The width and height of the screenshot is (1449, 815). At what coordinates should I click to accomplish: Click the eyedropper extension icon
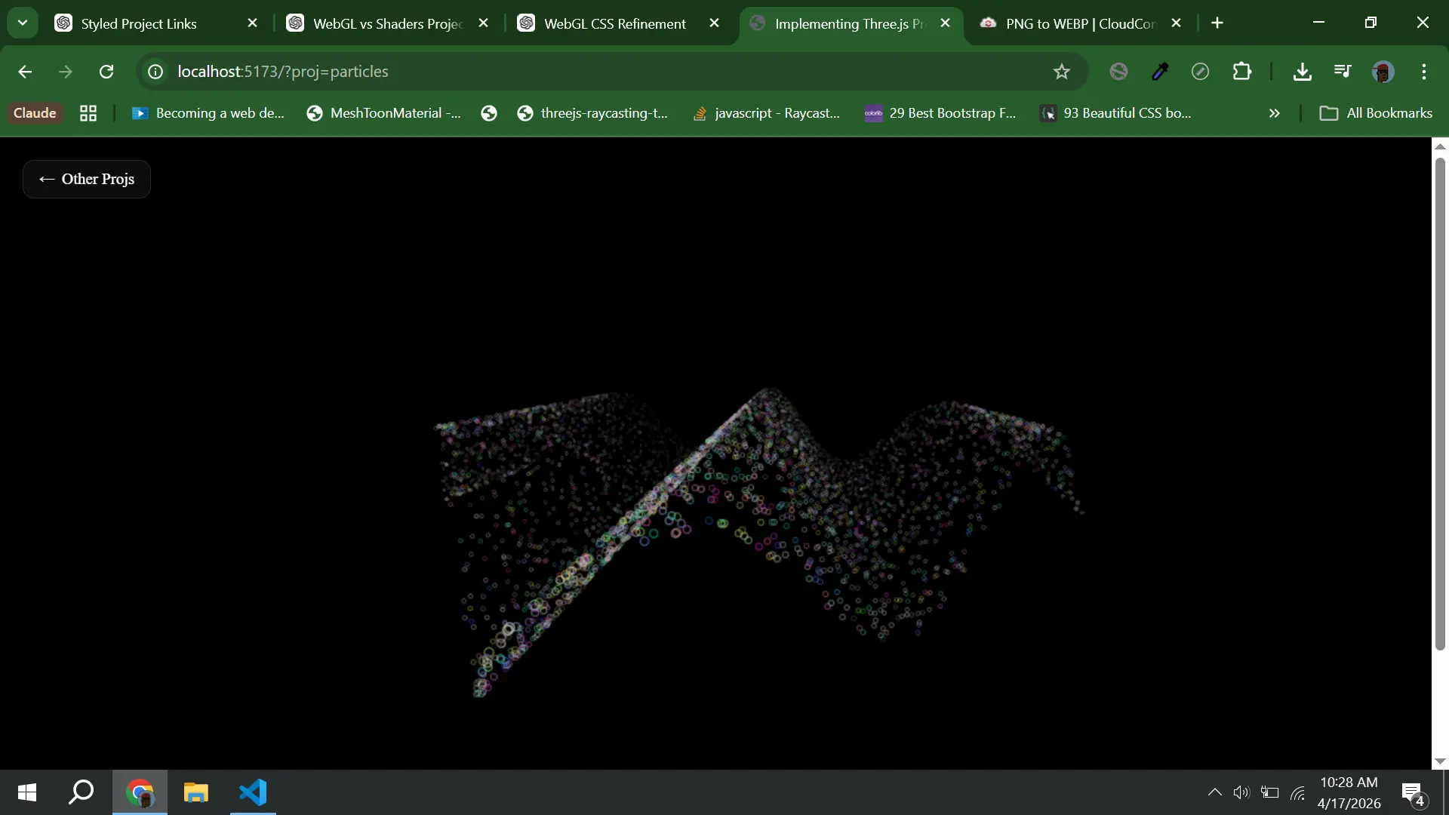tap(1160, 72)
